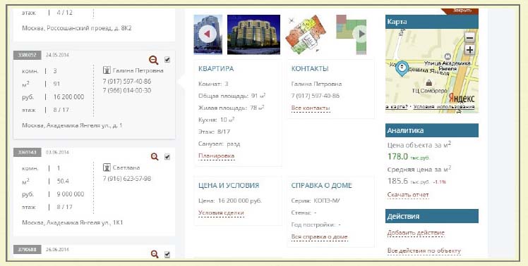
Task: Click 185.6 average price value
Action: tap(397, 181)
